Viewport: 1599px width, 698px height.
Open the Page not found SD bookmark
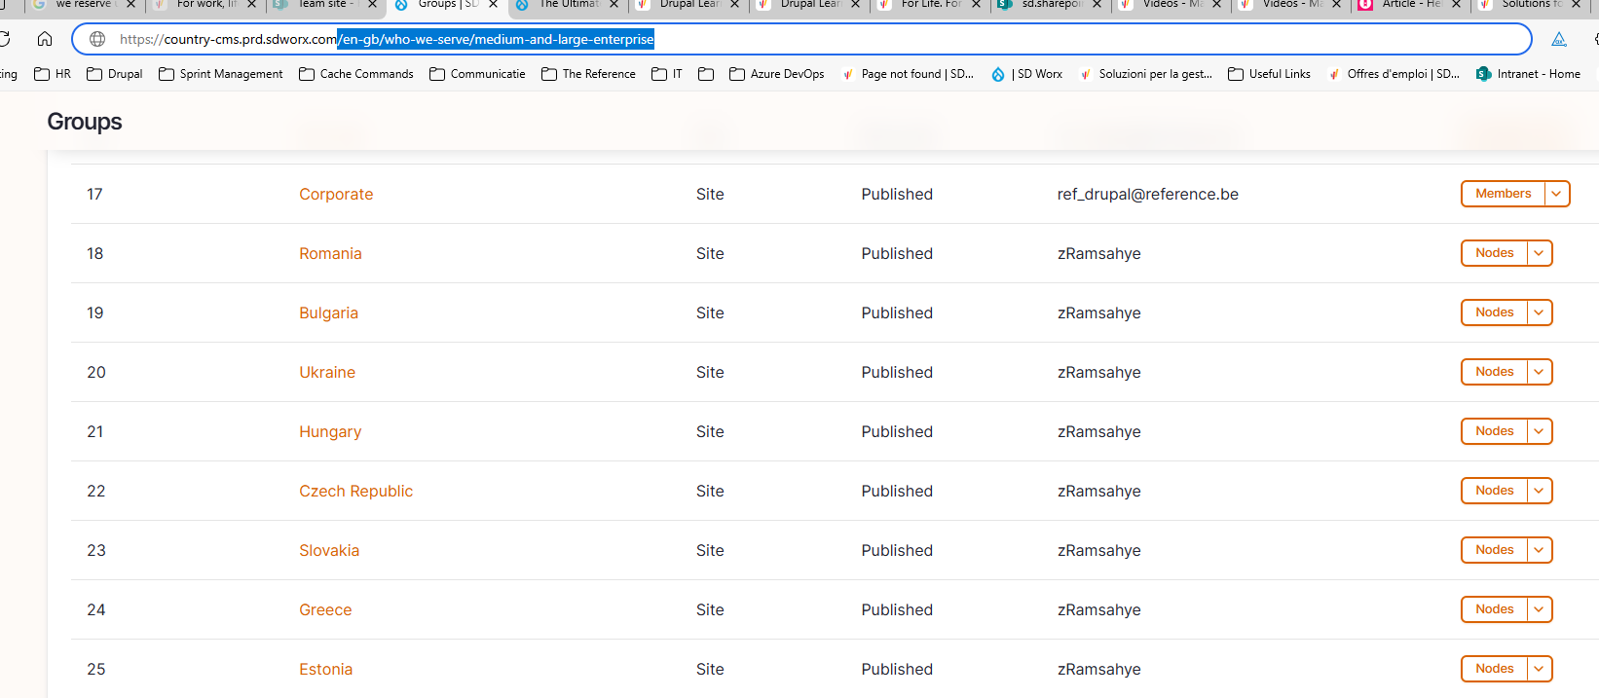pos(908,74)
